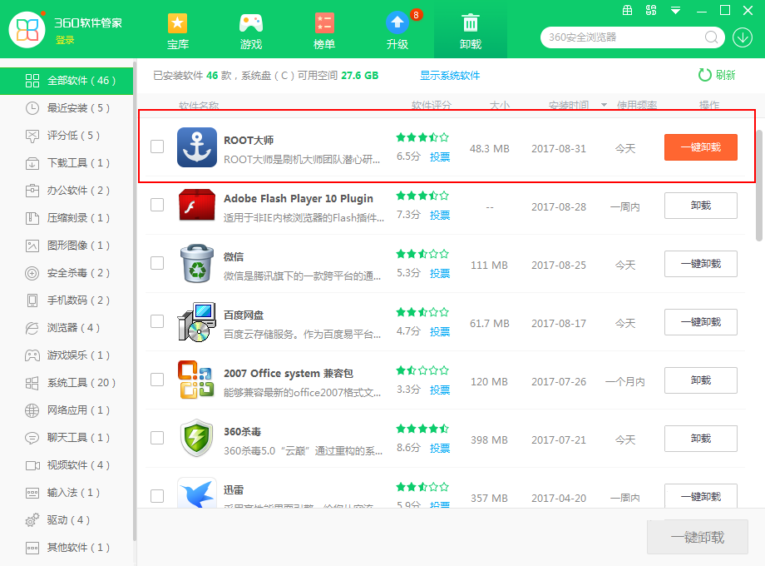Tick the ROOT大师 checkbox

pyautogui.click(x=157, y=146)
